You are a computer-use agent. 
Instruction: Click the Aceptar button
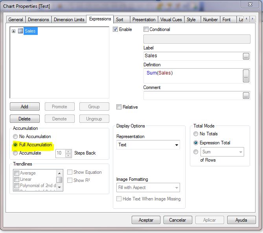(146, 220)
